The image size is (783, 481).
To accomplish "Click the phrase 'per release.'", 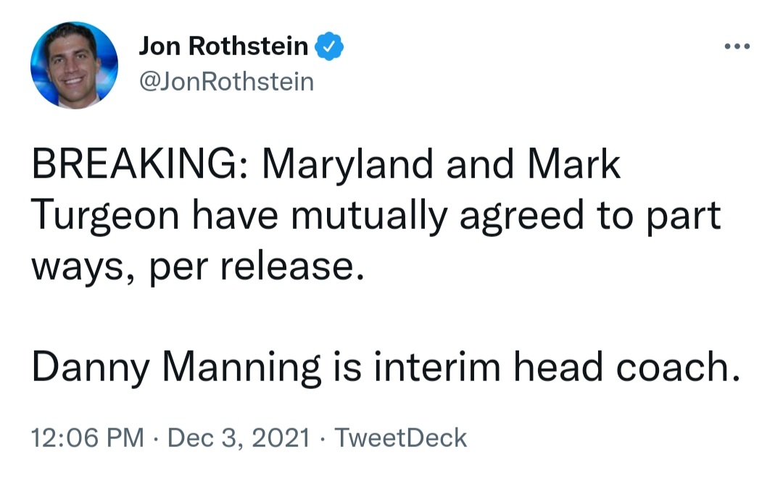I will 257,267.
